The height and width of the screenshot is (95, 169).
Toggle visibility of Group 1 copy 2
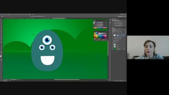pyautogui.click(x=112, y=37)
